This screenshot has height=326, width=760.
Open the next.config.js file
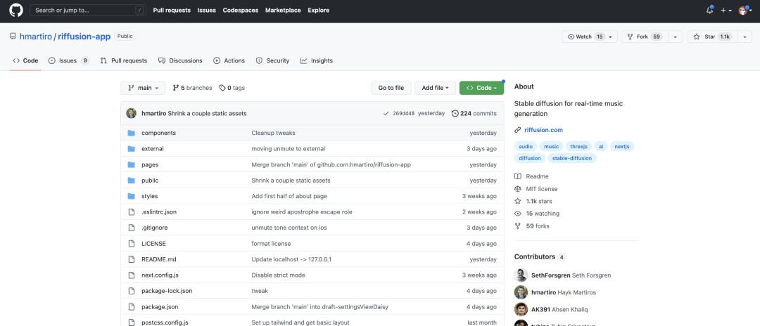[x=160, y=275]
